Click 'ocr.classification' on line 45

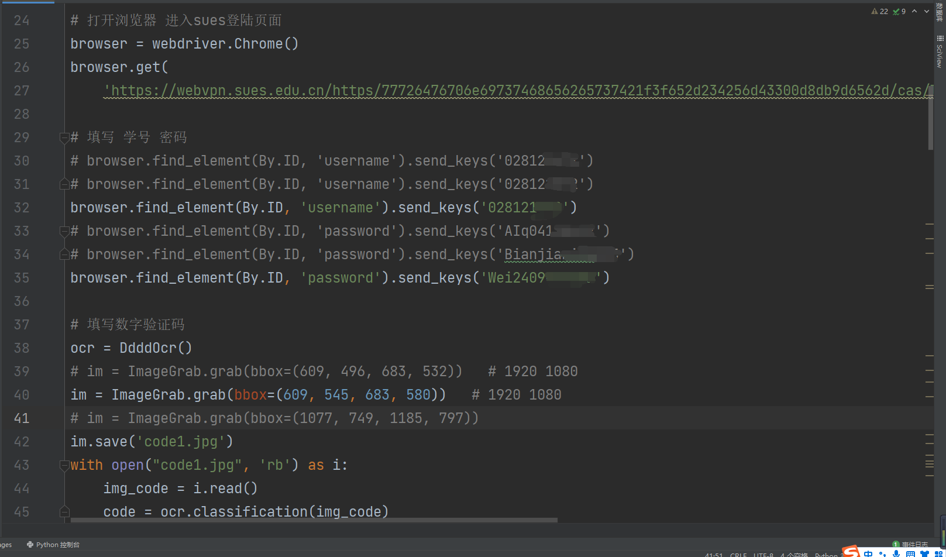point(234,512)
